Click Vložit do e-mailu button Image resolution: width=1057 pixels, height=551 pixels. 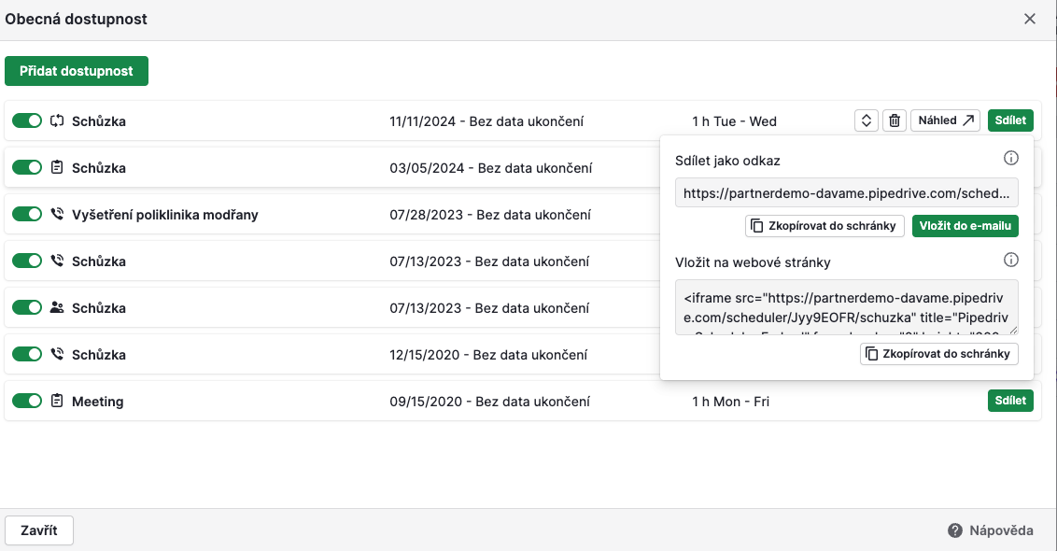965,225
